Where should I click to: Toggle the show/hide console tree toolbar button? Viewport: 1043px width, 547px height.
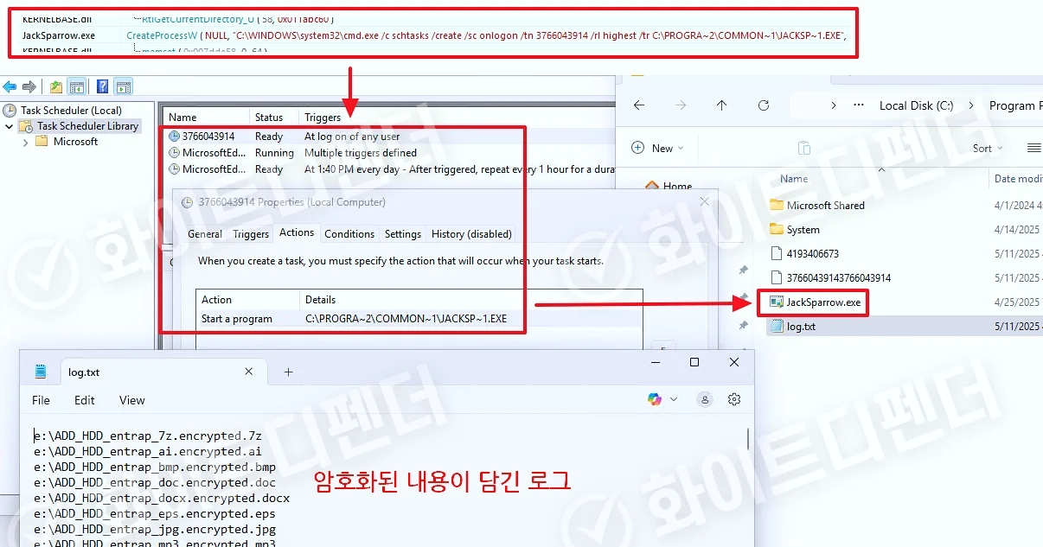[x=77, y=86]
